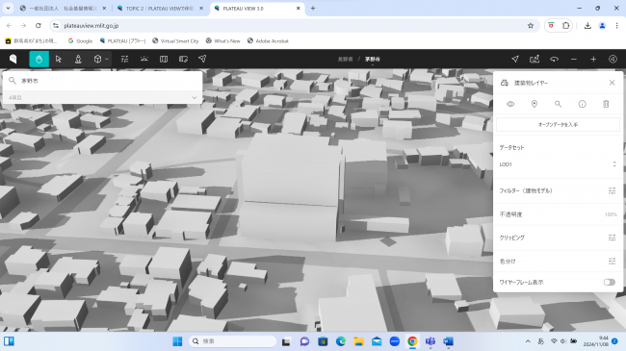This screenshot has width=626, height=351.
Task: Click the 長野県 breadcrumb
Action: [346, 59]
